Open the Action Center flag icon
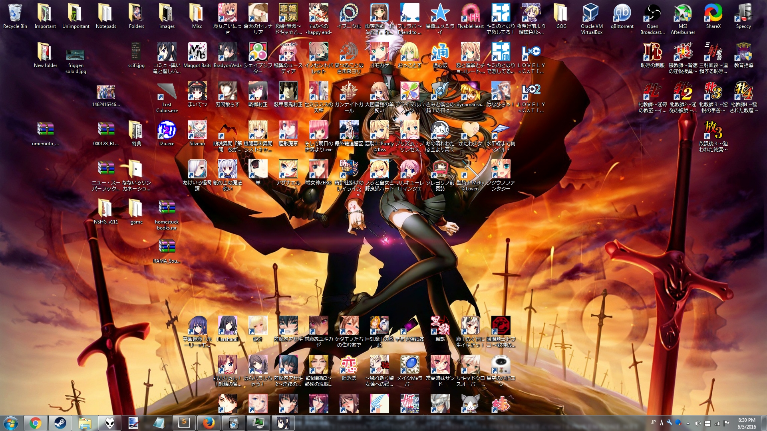The width and height of the screenshot is (767, 431). tap(726, 423)
